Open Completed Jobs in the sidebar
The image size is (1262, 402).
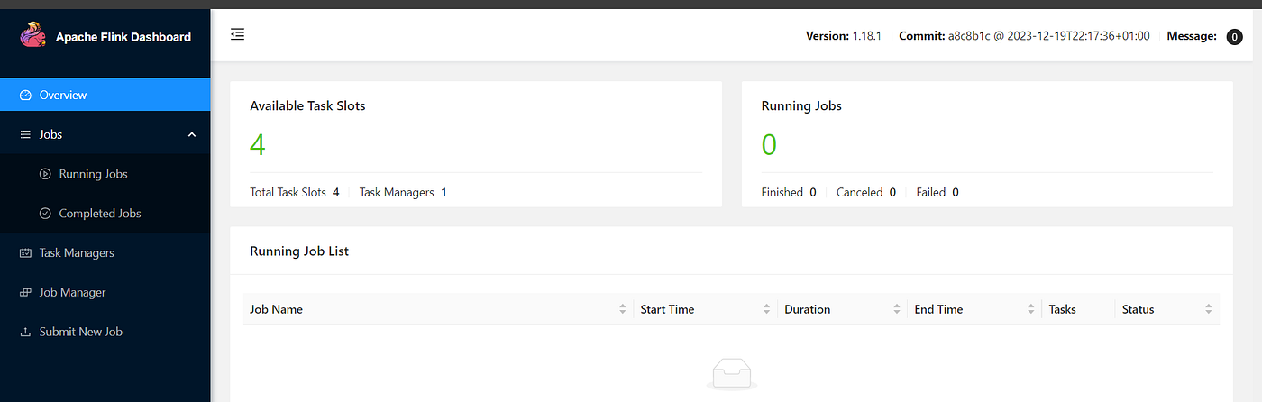105,214
